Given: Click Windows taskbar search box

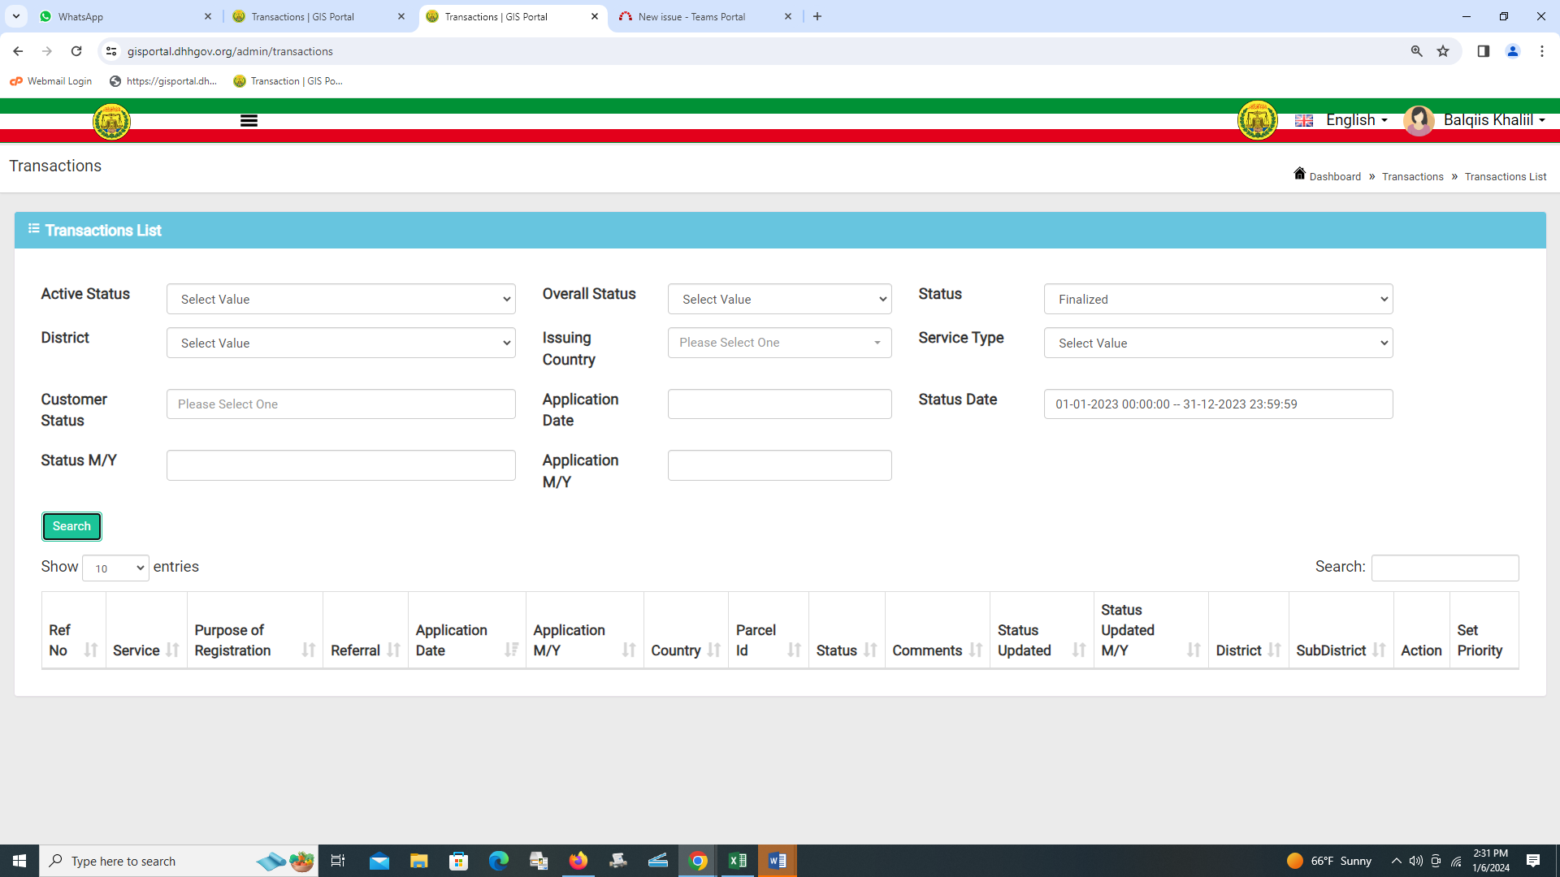Looking at the screenshot, I should [x=179, y=861].
